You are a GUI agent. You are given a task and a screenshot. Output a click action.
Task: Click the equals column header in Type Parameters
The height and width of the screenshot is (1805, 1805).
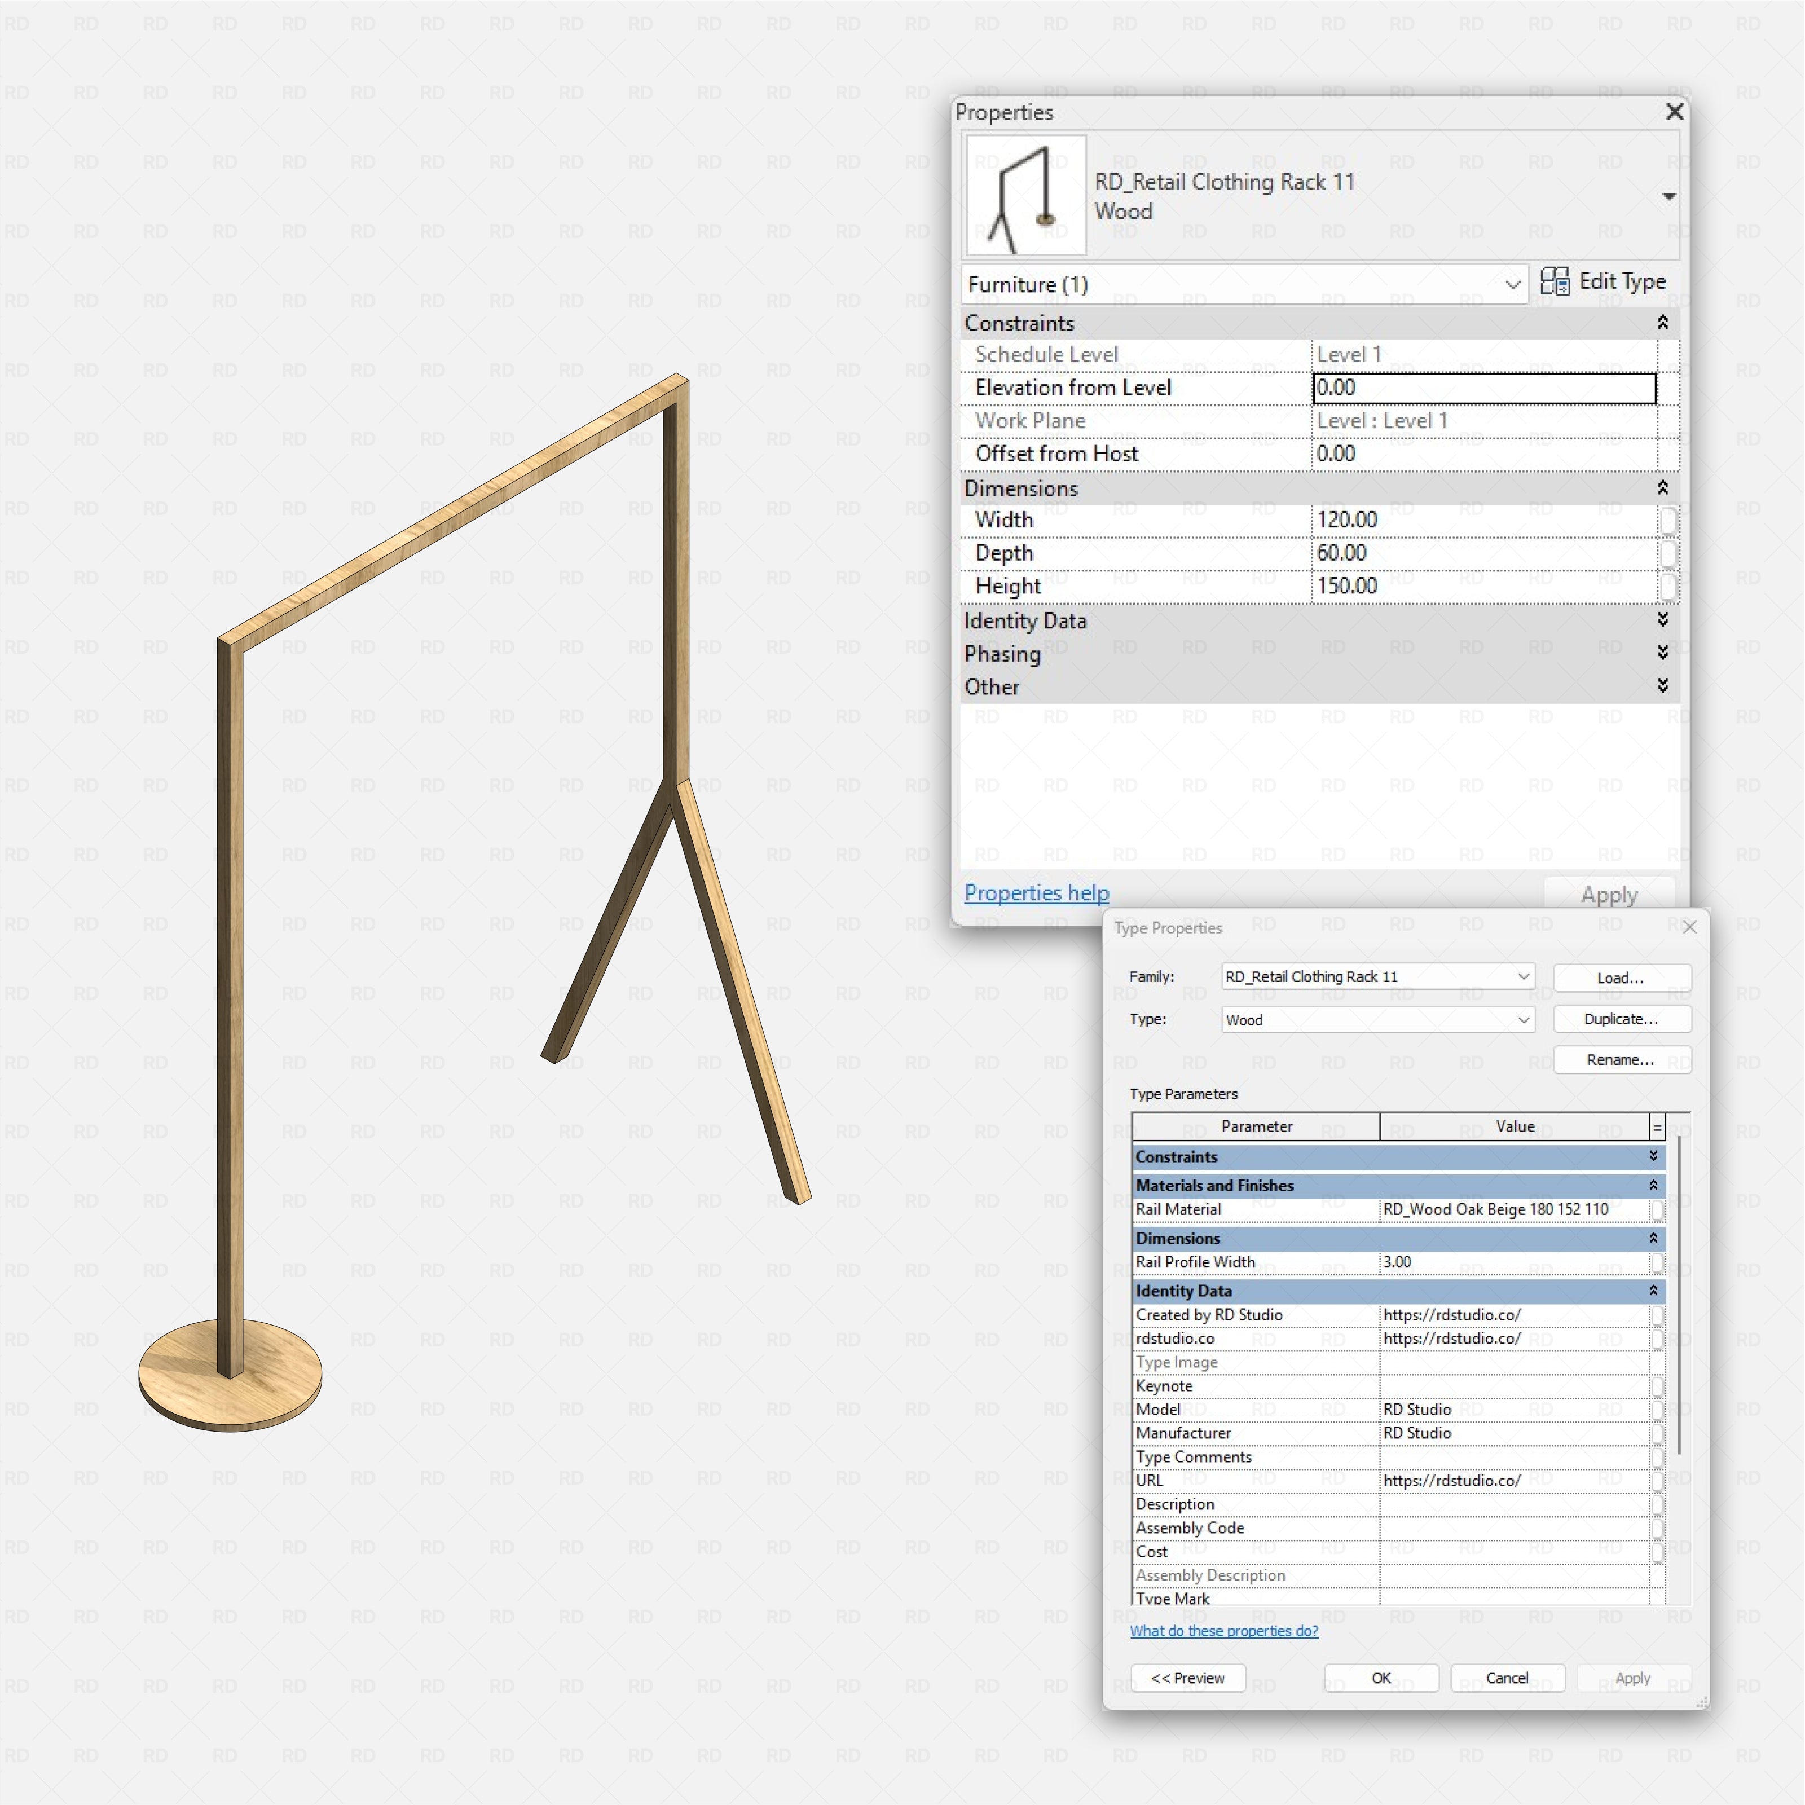coord(1657,1128)
